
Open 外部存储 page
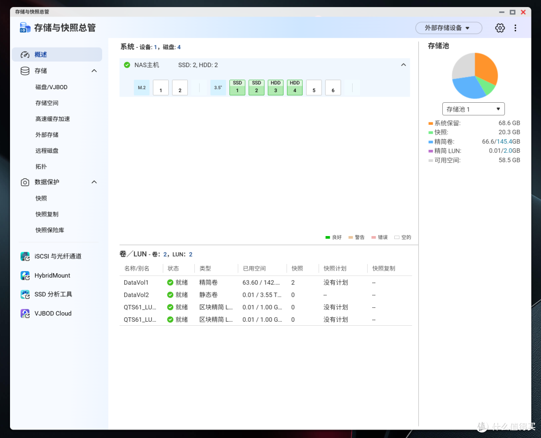point(47,135)
